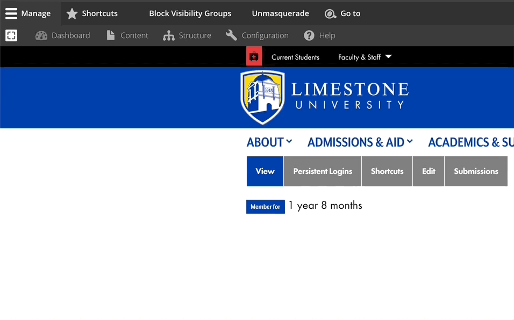Click the Help question mark icon
This screenshot has height=320, width=514.
pyautogui.click(x=309, y=35)
